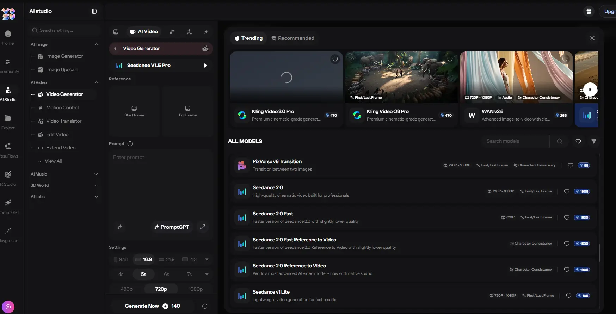Open the models filter funnel
Screen dimensions: 616x314
594,141
